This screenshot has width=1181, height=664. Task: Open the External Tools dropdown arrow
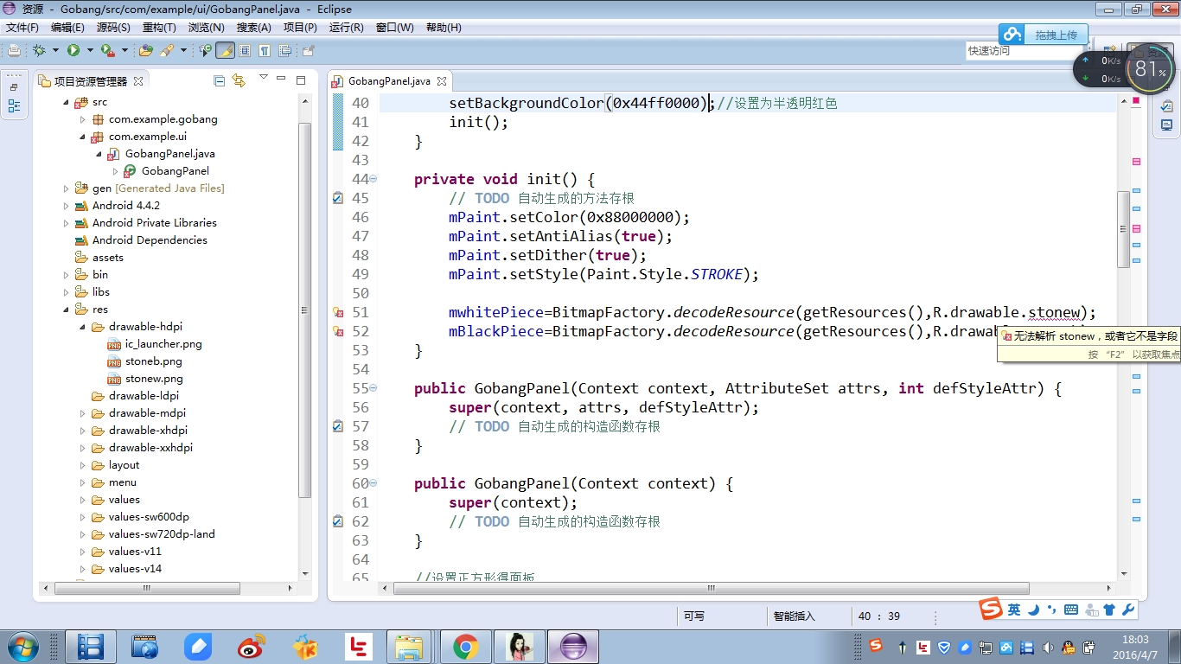(x=124, y=50)
